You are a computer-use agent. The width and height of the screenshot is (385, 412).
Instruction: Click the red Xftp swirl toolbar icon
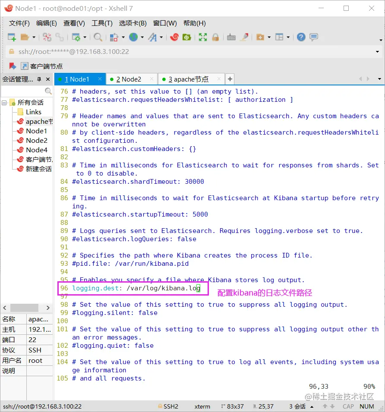coord(174,37)
